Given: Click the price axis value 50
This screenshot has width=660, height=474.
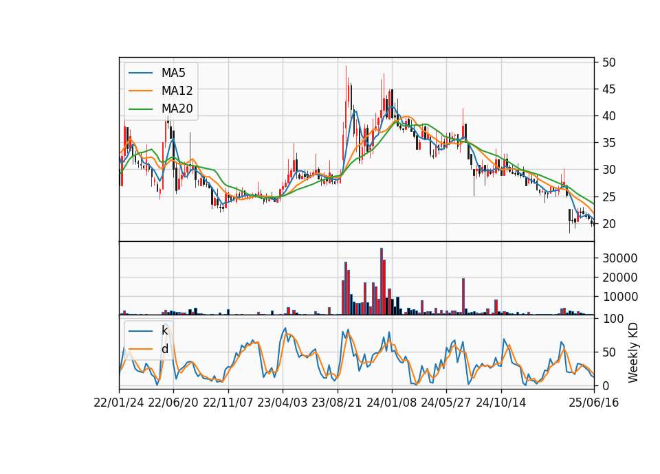Looking at the screenshot, I should point(608,63).
